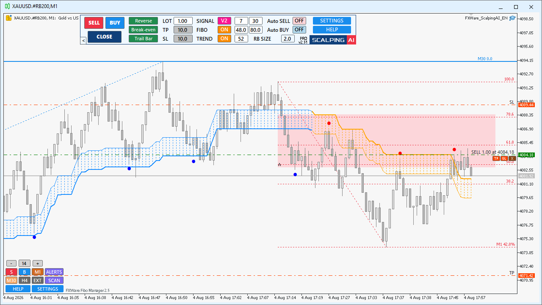
Task: Click the orange TP price tag 4071.42
Action: coord(526,275)
